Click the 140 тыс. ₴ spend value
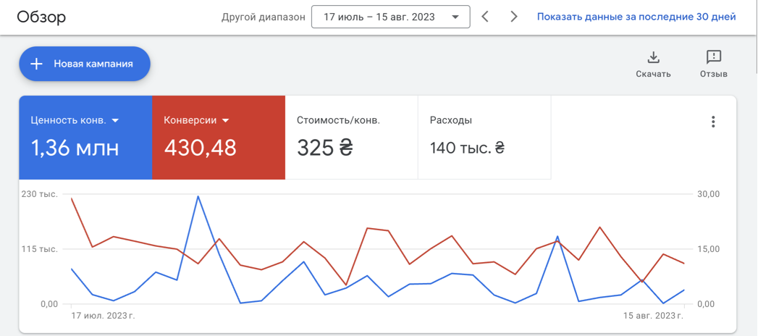The width and height of the screenshot is (758, 336). click(468, 148)
